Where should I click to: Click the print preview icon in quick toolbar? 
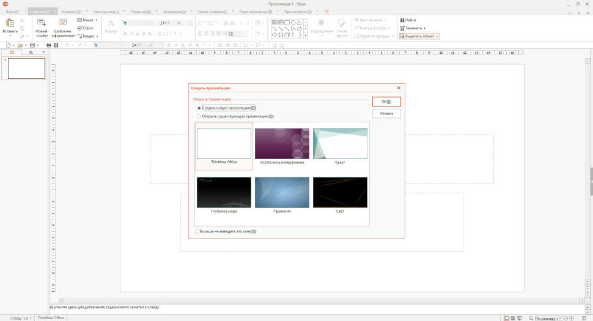click(56, 45)
